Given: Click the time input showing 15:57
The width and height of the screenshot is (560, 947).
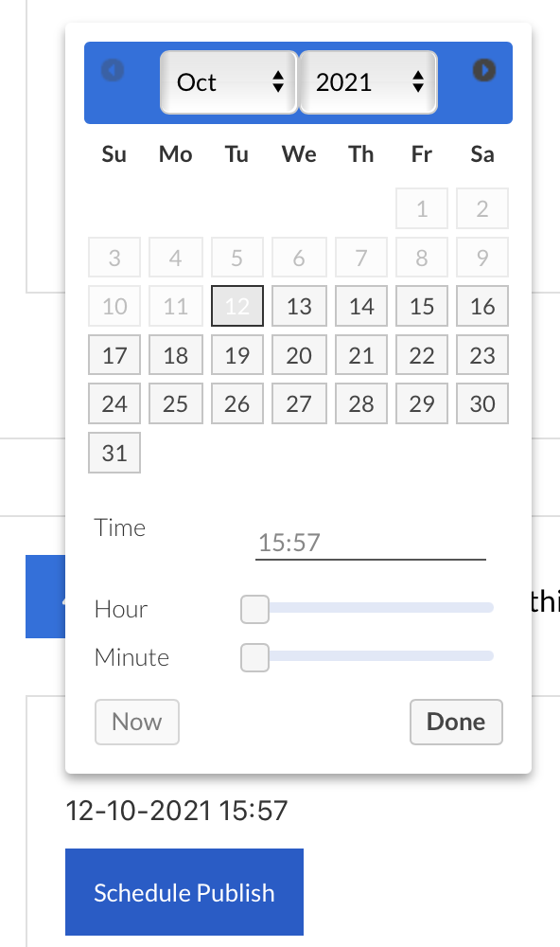Looking at the screenshot, I should click(x=370, y=541).
